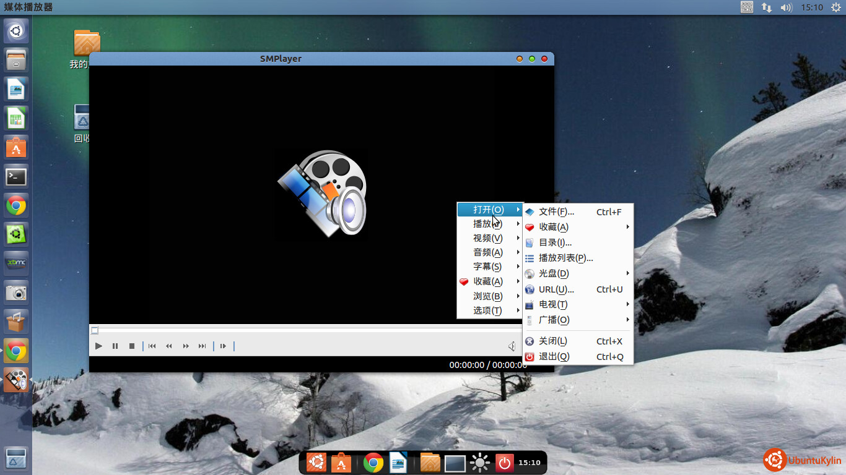Select 关闭(L) in the submenu
Screen dimensions: 846x475
[552, 341]
